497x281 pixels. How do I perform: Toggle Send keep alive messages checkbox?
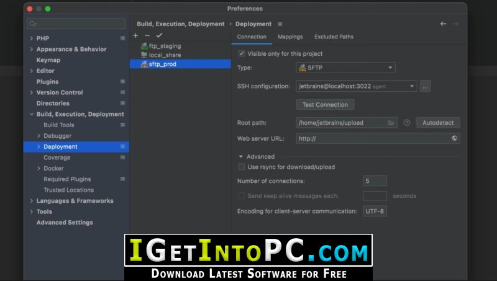tap(242, 196)
